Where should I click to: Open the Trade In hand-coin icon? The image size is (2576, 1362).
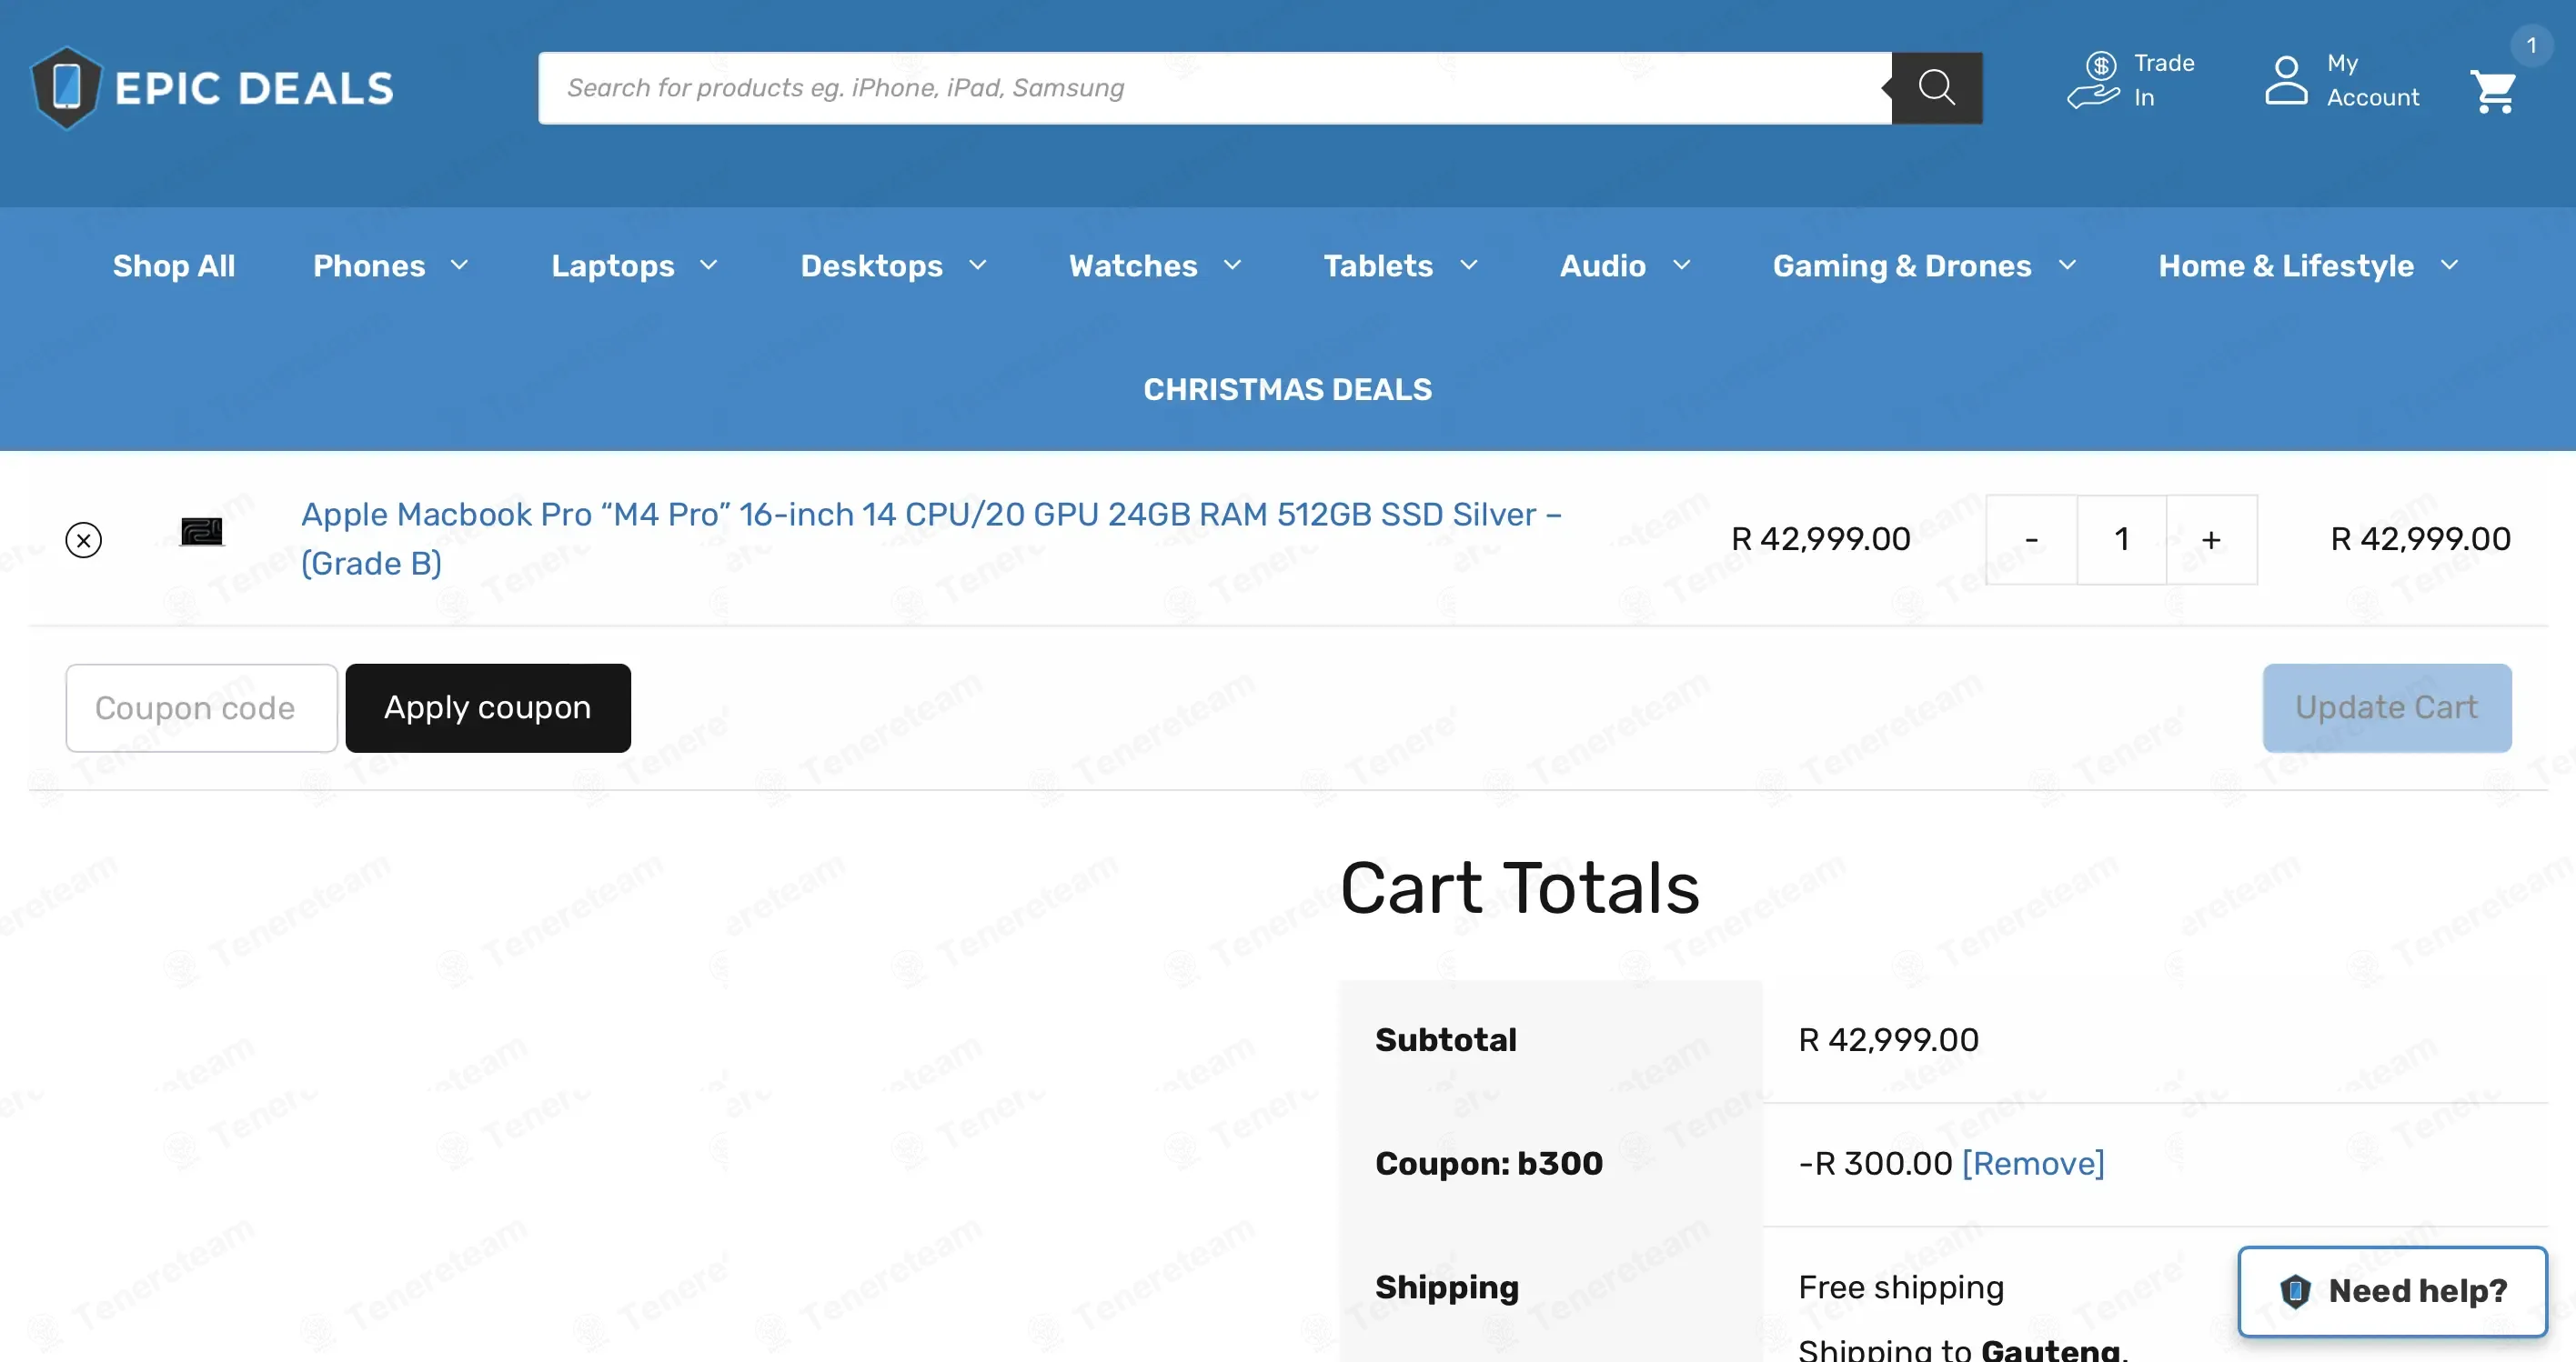2094,80
